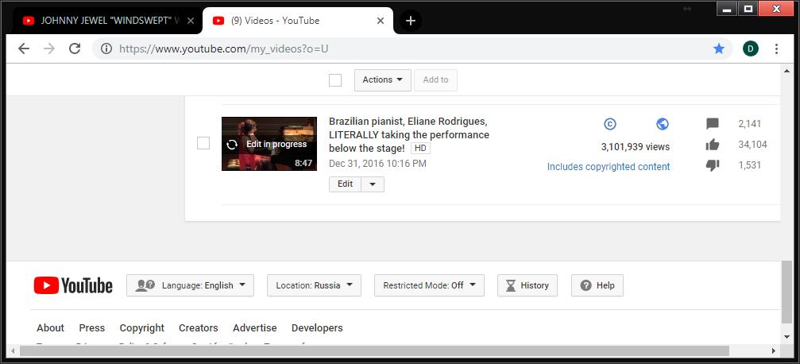The height and width of the screenshot is (364, 800).
Task: Open a new tab with plus button
Action: click(411, 21)
